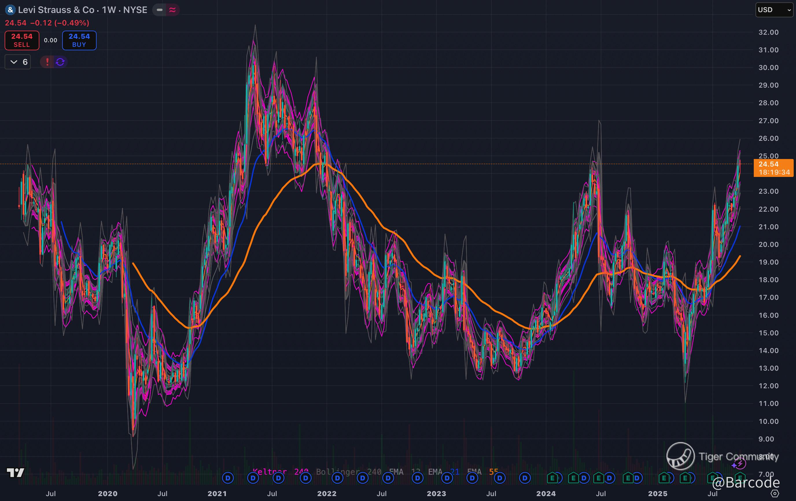
Task: Click the first green E earnings marker
Action: 552,478
